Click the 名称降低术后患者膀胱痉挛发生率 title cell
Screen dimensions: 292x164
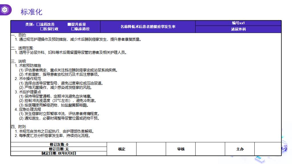pos(148,27)
